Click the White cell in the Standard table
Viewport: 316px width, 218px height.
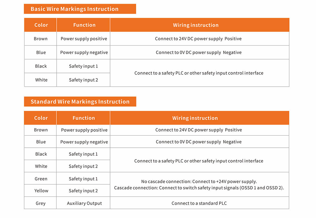[x=41, y=166]
